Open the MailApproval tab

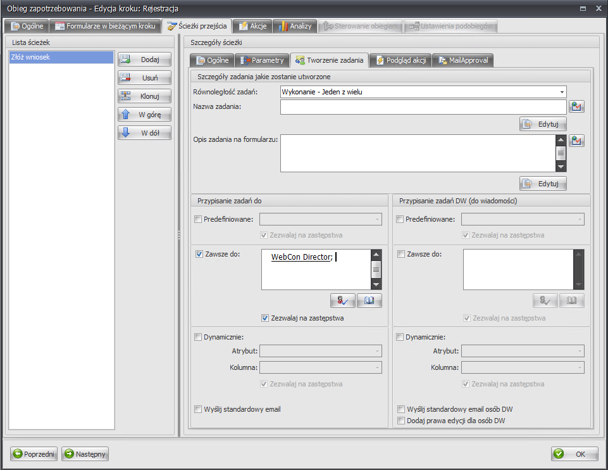click(x=463, y=60)
